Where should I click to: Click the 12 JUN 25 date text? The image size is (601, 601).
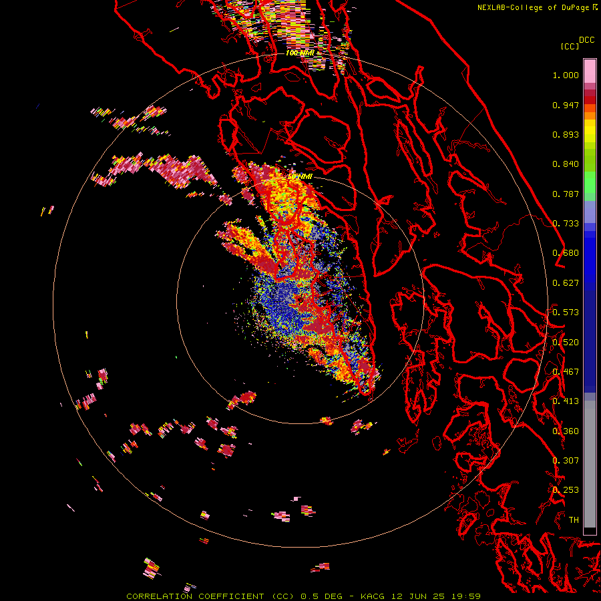[x=418, y=596]
